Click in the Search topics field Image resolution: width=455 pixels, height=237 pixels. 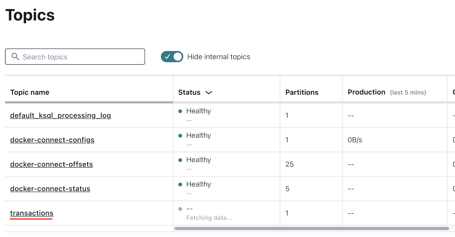pyautogui.click(x=81, y=57)
